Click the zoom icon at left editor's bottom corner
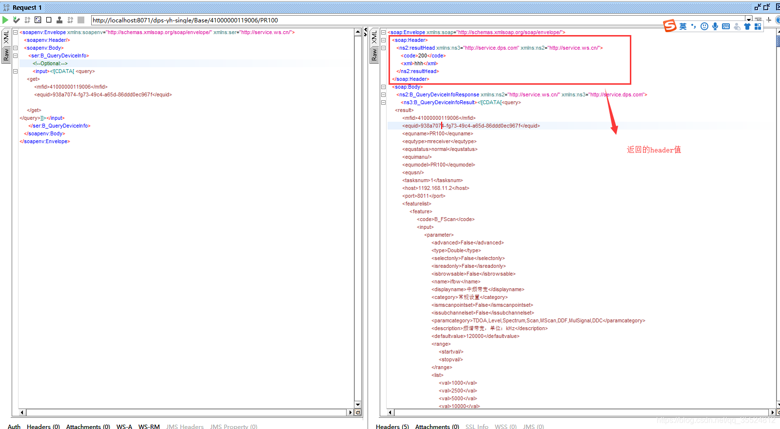Viewport: 780px width, 429px height. (358, 412)
